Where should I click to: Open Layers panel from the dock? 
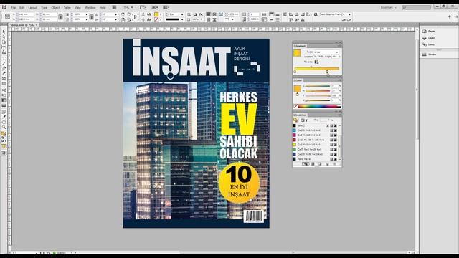coord(429,38)
